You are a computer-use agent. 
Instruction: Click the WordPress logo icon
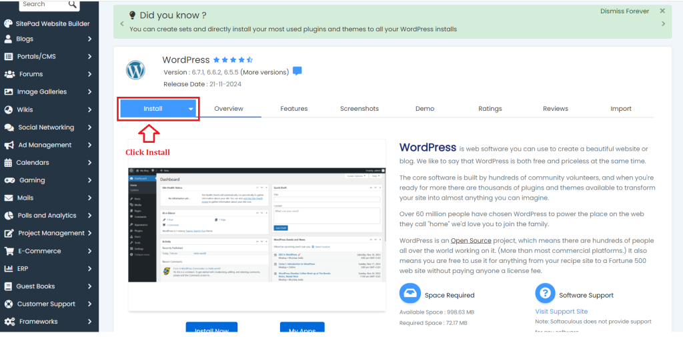[135, 70]
